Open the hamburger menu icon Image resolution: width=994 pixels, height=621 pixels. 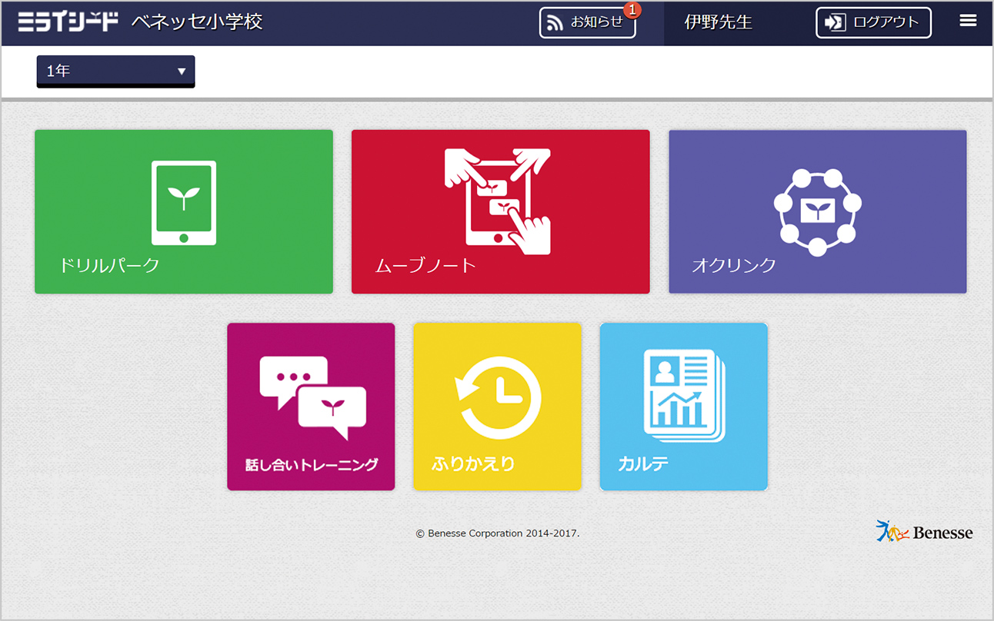pos(968,22)
